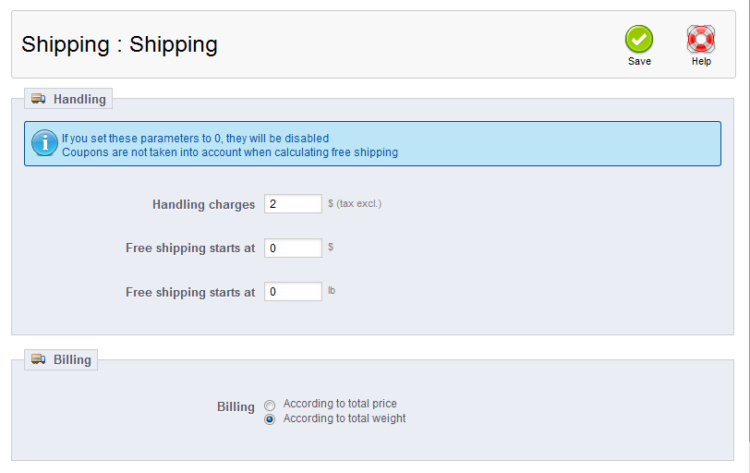Viewport: 750px width, 473px height.
Task: Click the 'According to total weight' label text
Action: coord(345,418)
